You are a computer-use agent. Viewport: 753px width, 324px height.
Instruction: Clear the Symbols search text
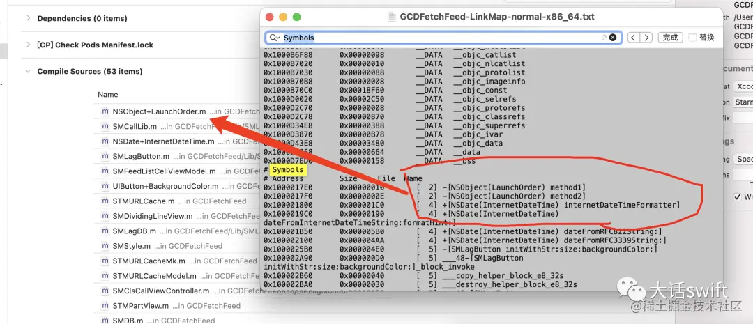[x=613, y=38]
